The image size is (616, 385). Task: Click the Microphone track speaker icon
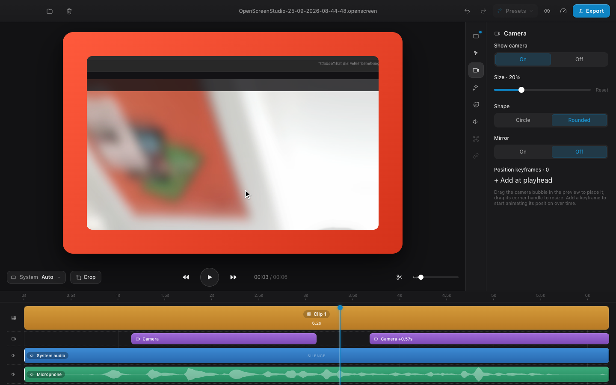click(x=14, y=374)
